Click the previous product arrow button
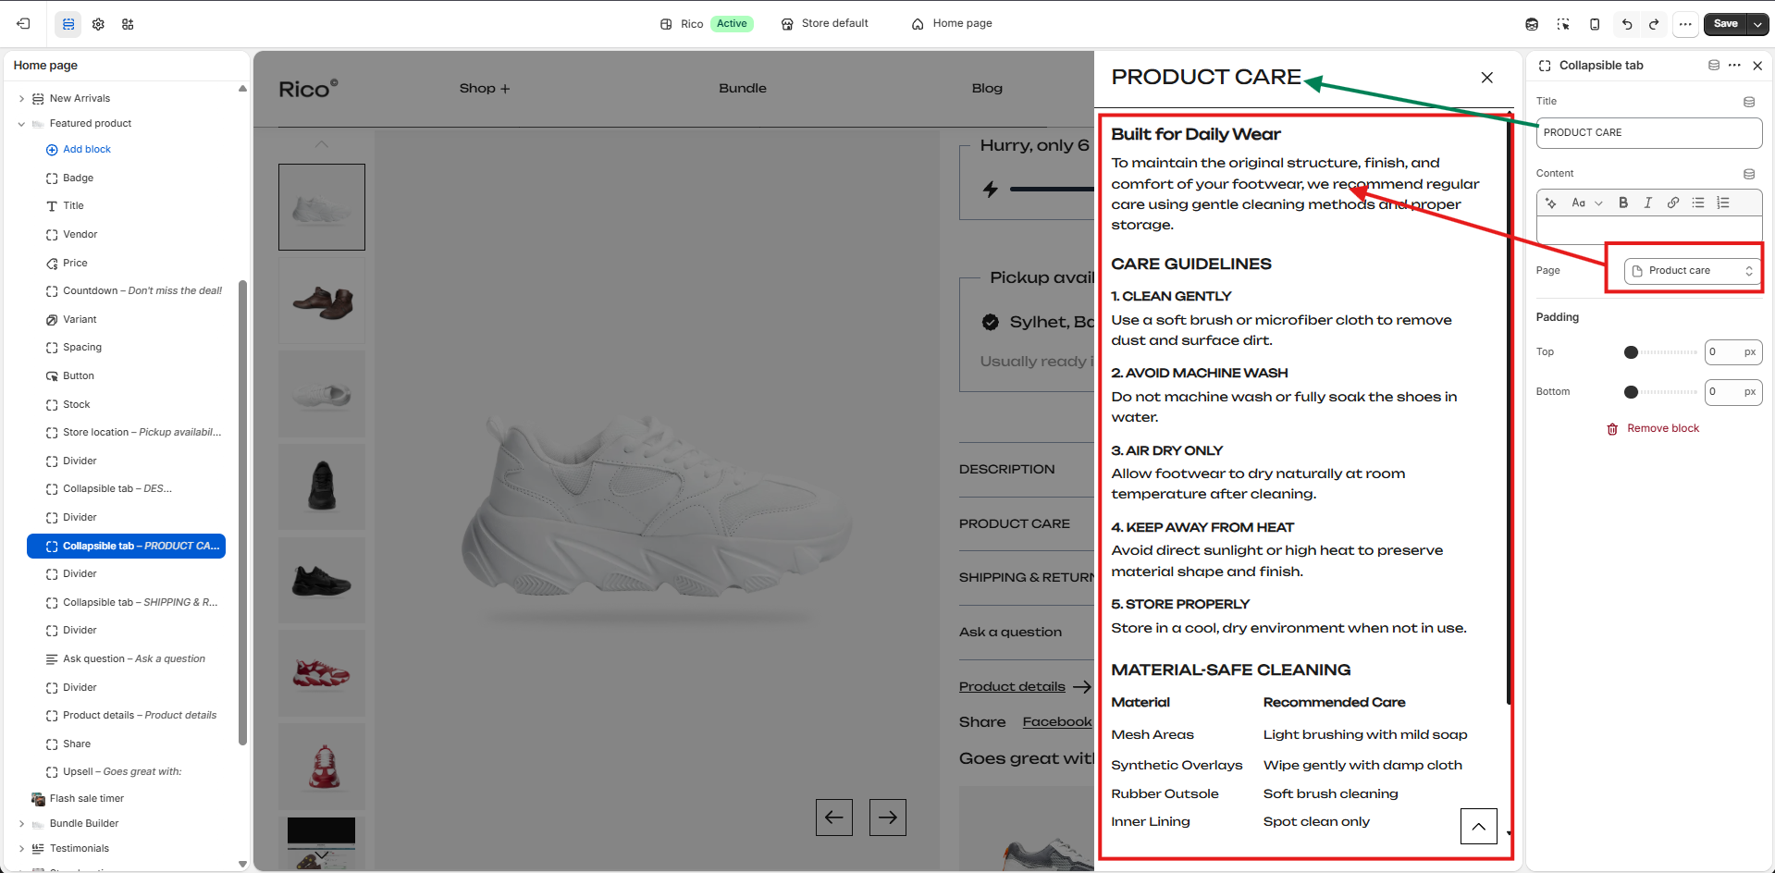Viewport: 1775px width, 873px height. click(x=834, y=818)
